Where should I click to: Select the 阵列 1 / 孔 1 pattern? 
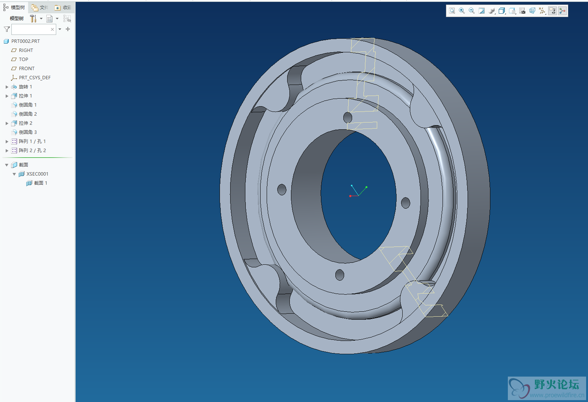(x=32, y=141)
